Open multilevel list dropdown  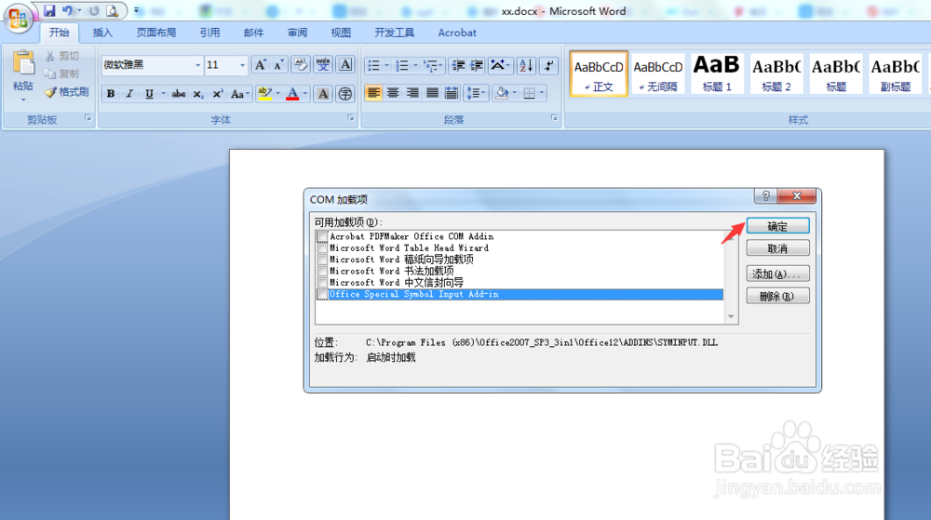(440, 65)
